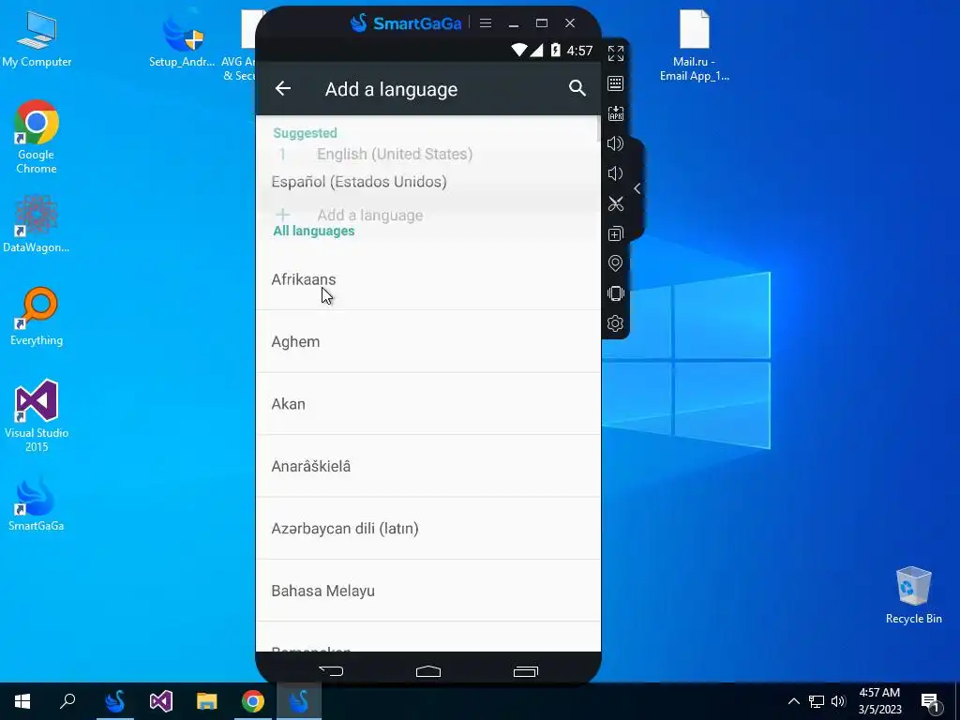Select Aghem language row

tap(427, 341)
